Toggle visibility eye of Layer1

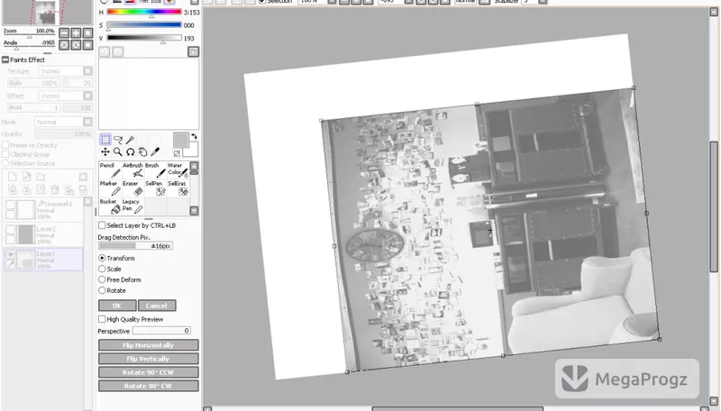tap(10, 254)
